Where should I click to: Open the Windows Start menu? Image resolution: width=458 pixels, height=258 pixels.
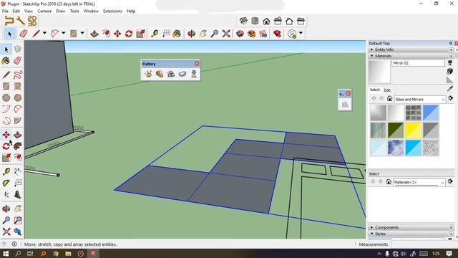6,254
